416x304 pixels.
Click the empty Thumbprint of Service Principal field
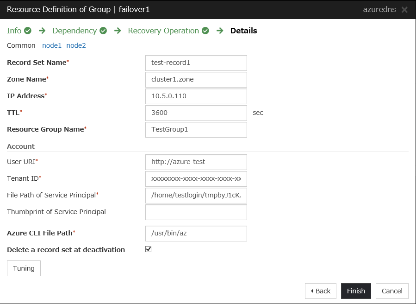196,212
